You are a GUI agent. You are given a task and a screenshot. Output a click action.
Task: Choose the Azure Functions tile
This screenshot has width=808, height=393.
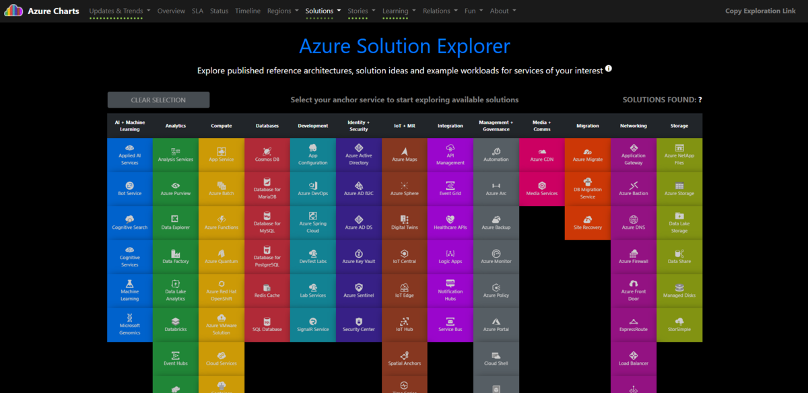click(222, 223)
